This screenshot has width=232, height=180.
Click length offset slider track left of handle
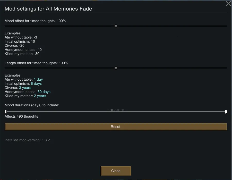click(x=59, y=68)
